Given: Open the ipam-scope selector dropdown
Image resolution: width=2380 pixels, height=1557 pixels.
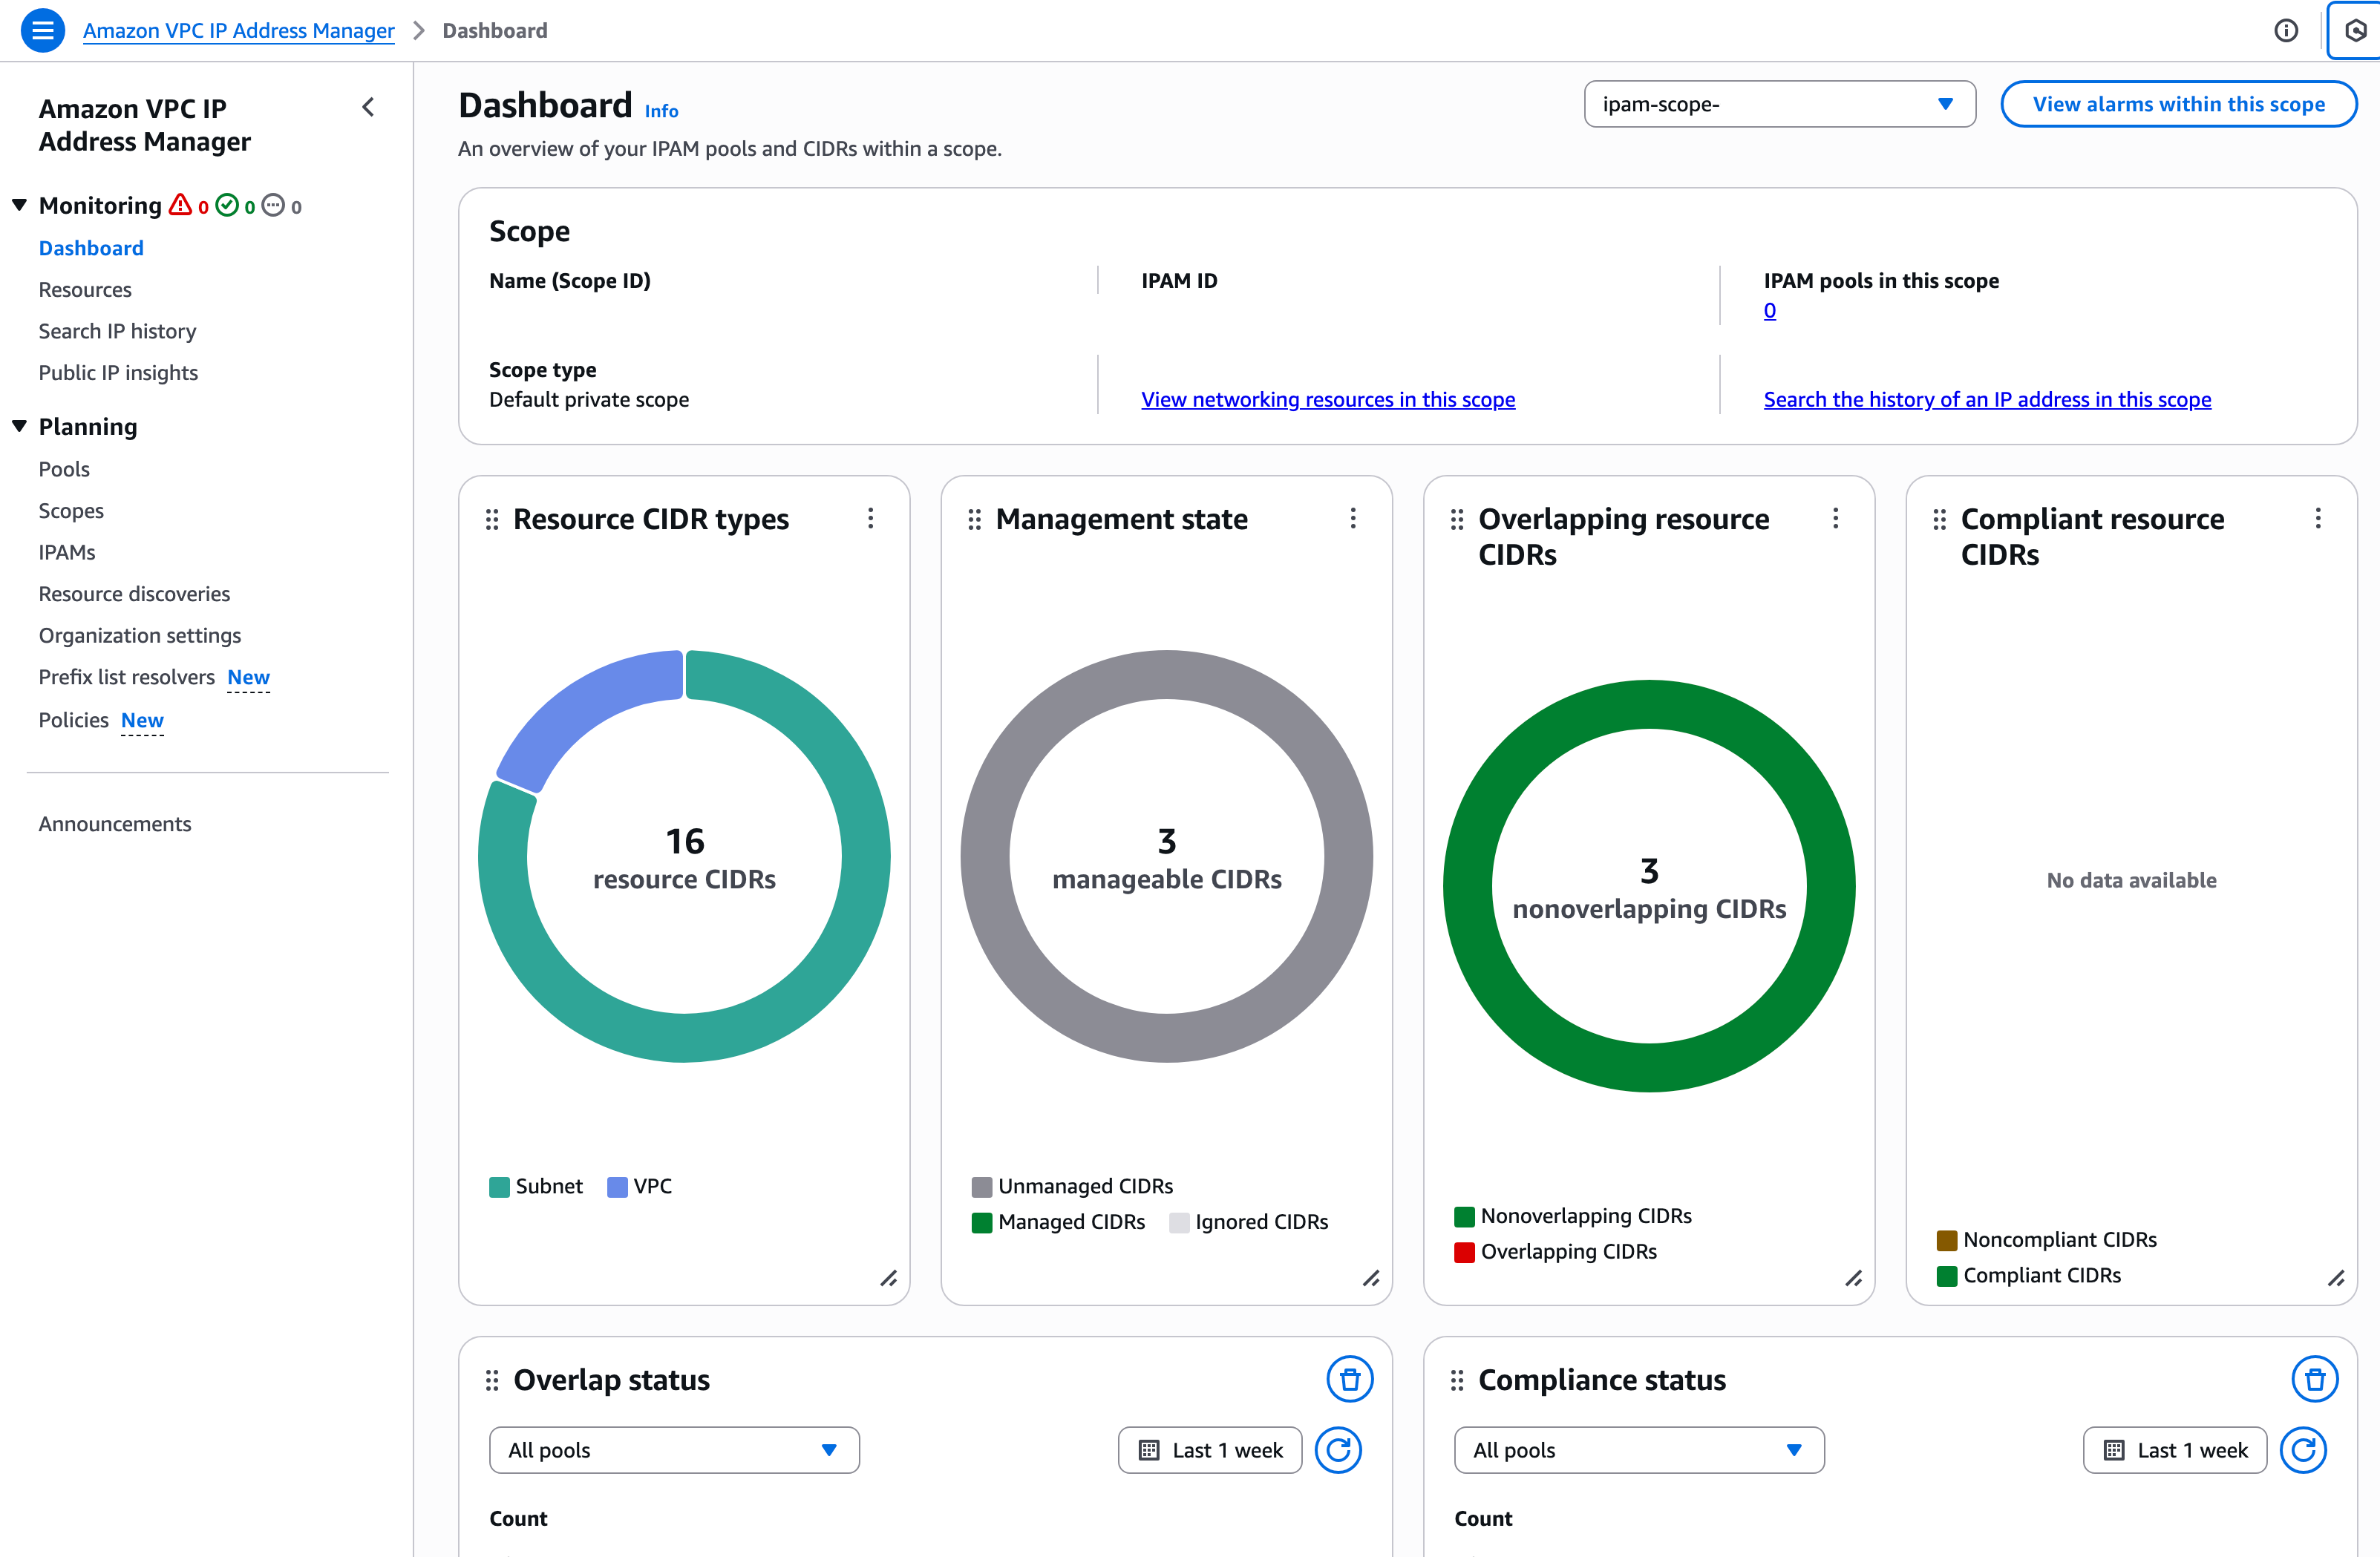Looking at the screenshot, I should [x=1779, y=104].
